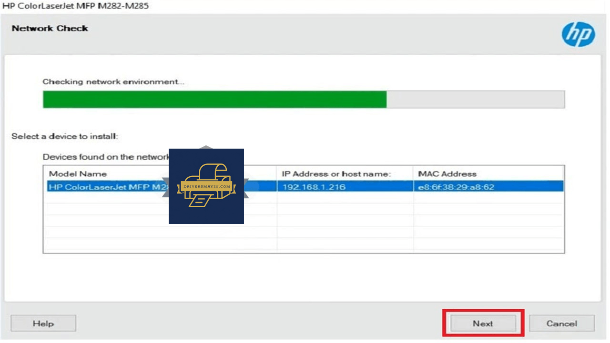Click the IP Address or host name header

(336, 174)
